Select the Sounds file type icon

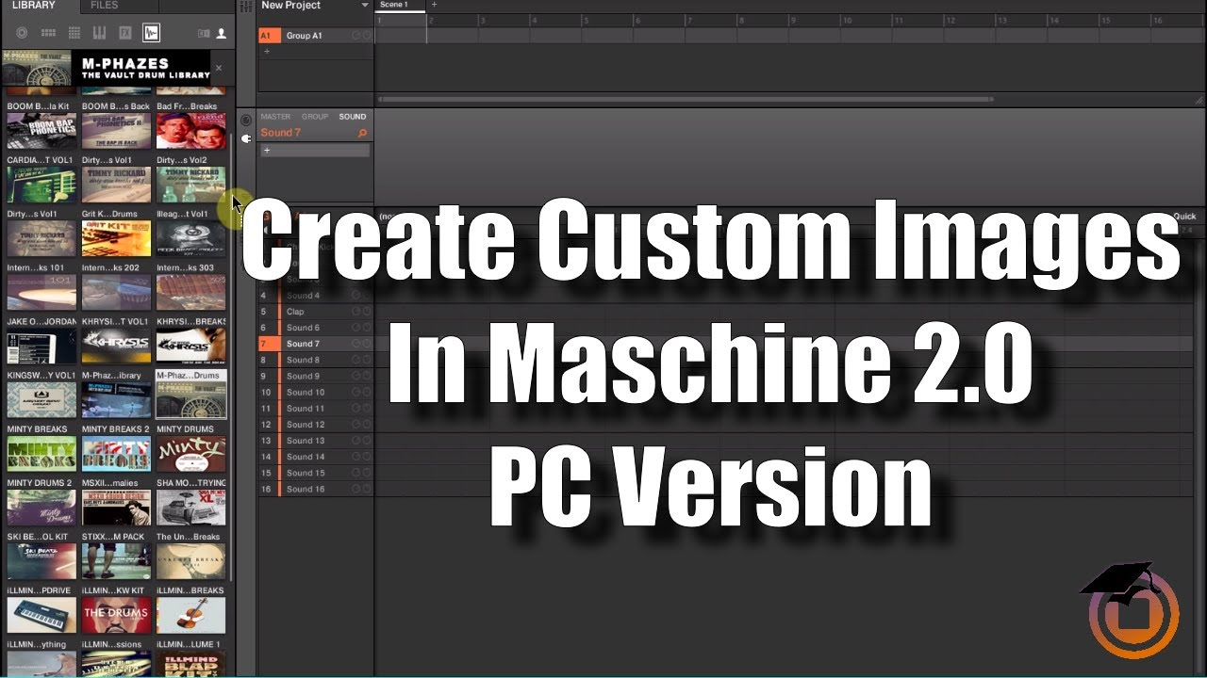click(74, 33)
